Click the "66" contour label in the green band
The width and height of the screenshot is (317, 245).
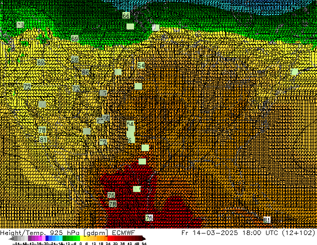pos(126,15)
